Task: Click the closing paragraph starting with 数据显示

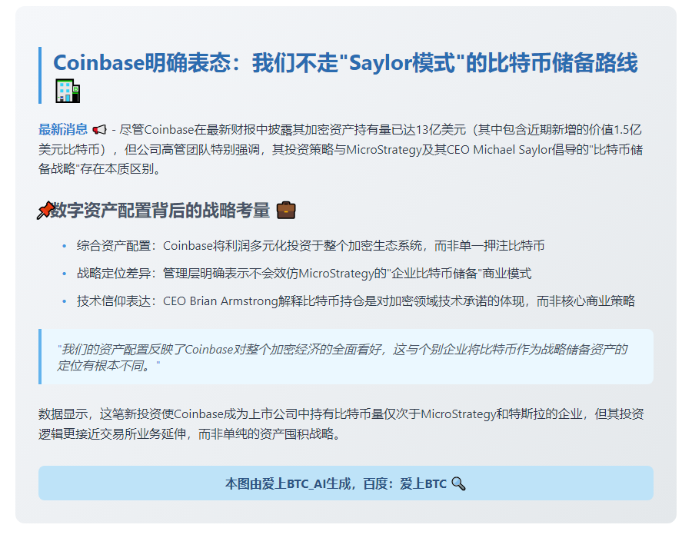Action: 341,423
